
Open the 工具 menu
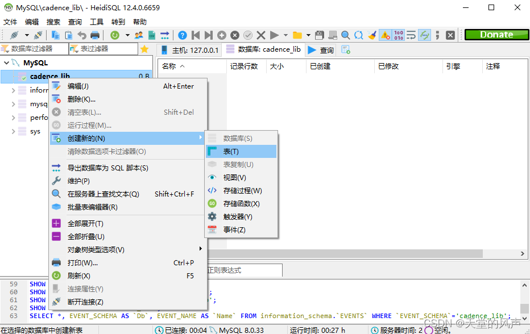tap(96, 22)
